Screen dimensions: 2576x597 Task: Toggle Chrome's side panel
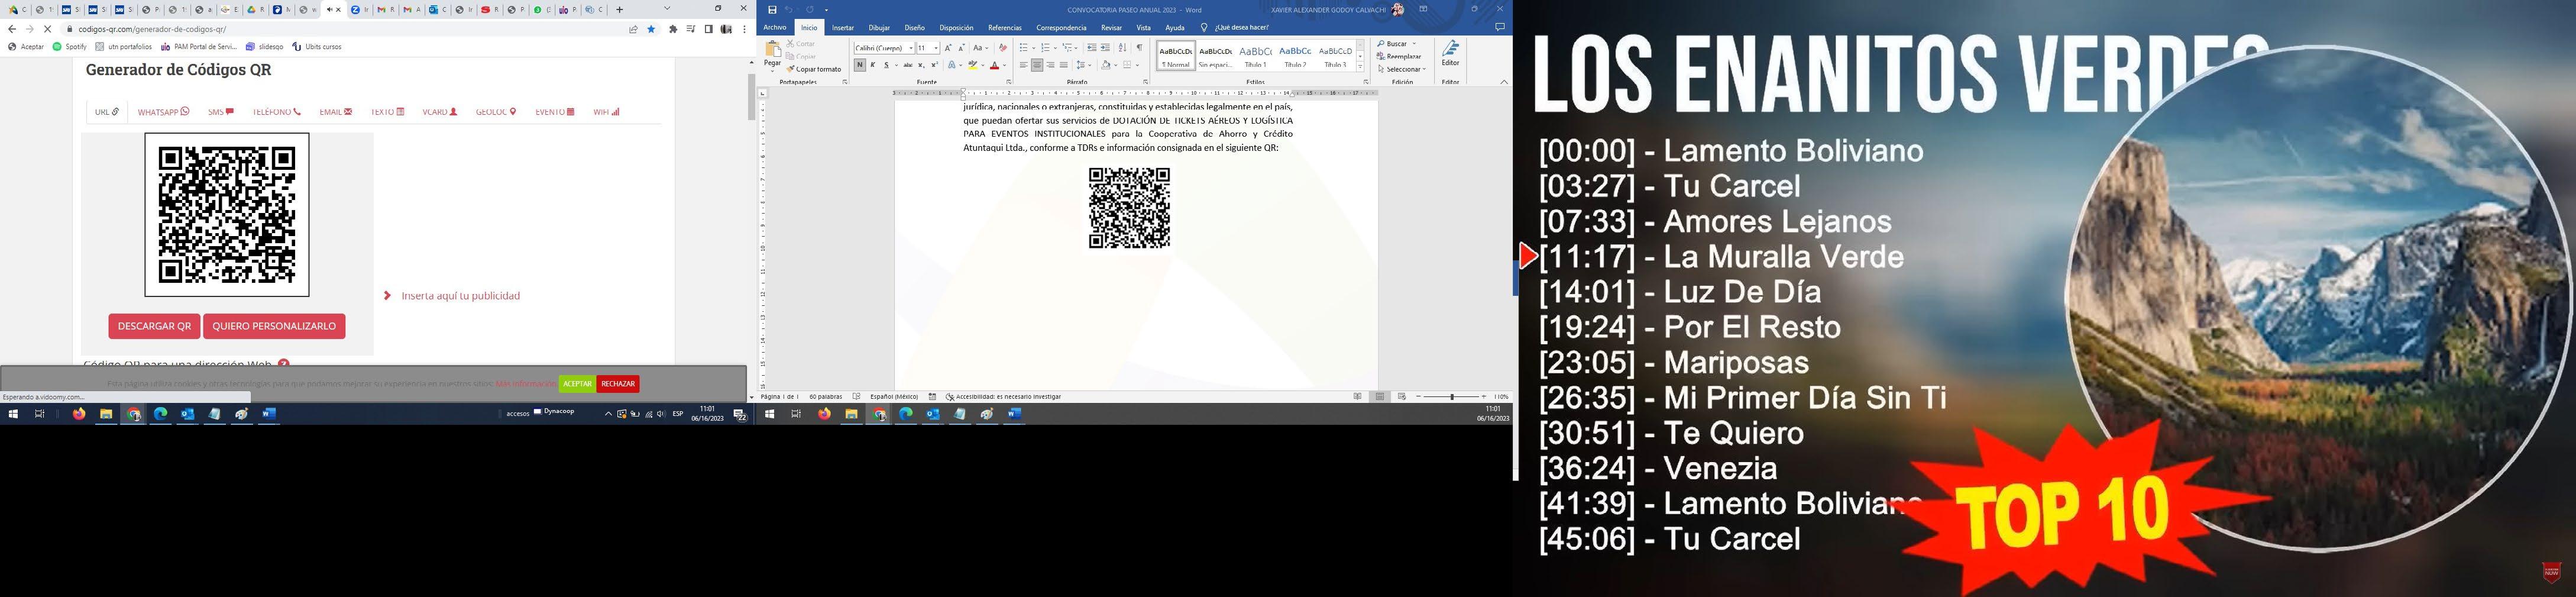(708, 29)
